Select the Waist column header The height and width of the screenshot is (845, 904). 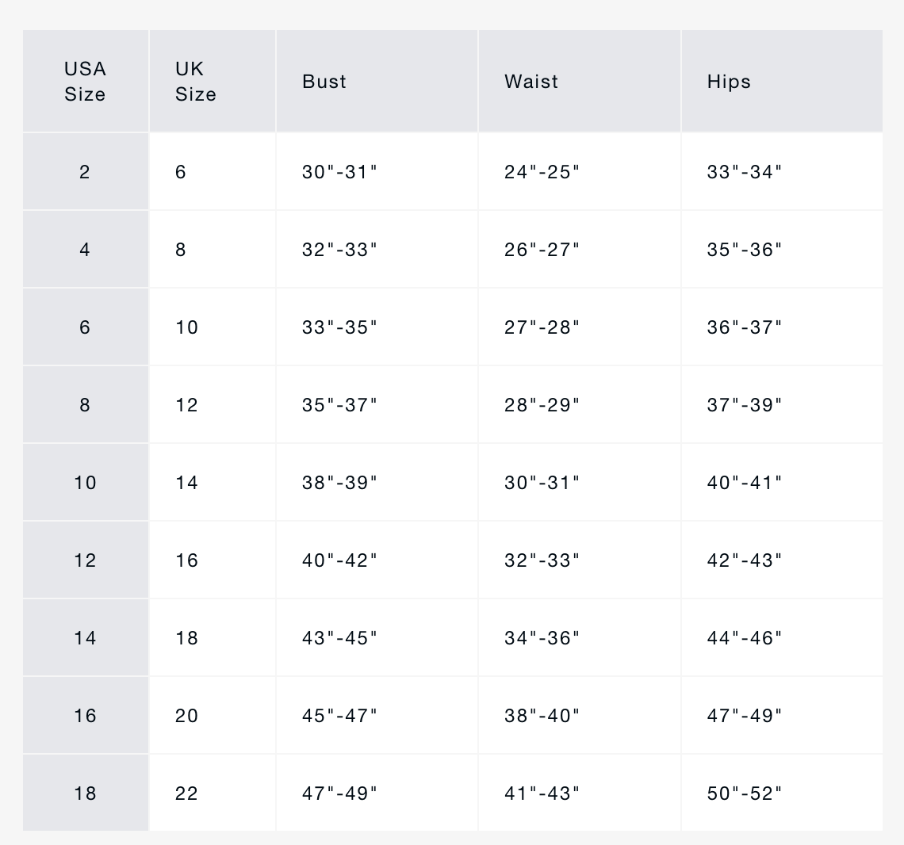580,82
